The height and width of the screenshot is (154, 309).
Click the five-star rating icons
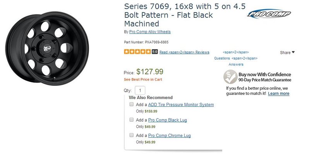pyautogui.click(x=137, y=52)
